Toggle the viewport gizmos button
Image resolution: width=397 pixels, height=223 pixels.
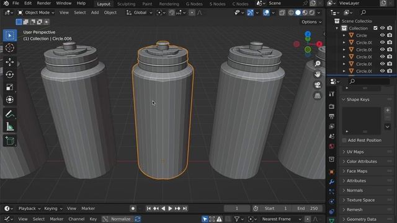pyautogui.click(x=250, y=12)
